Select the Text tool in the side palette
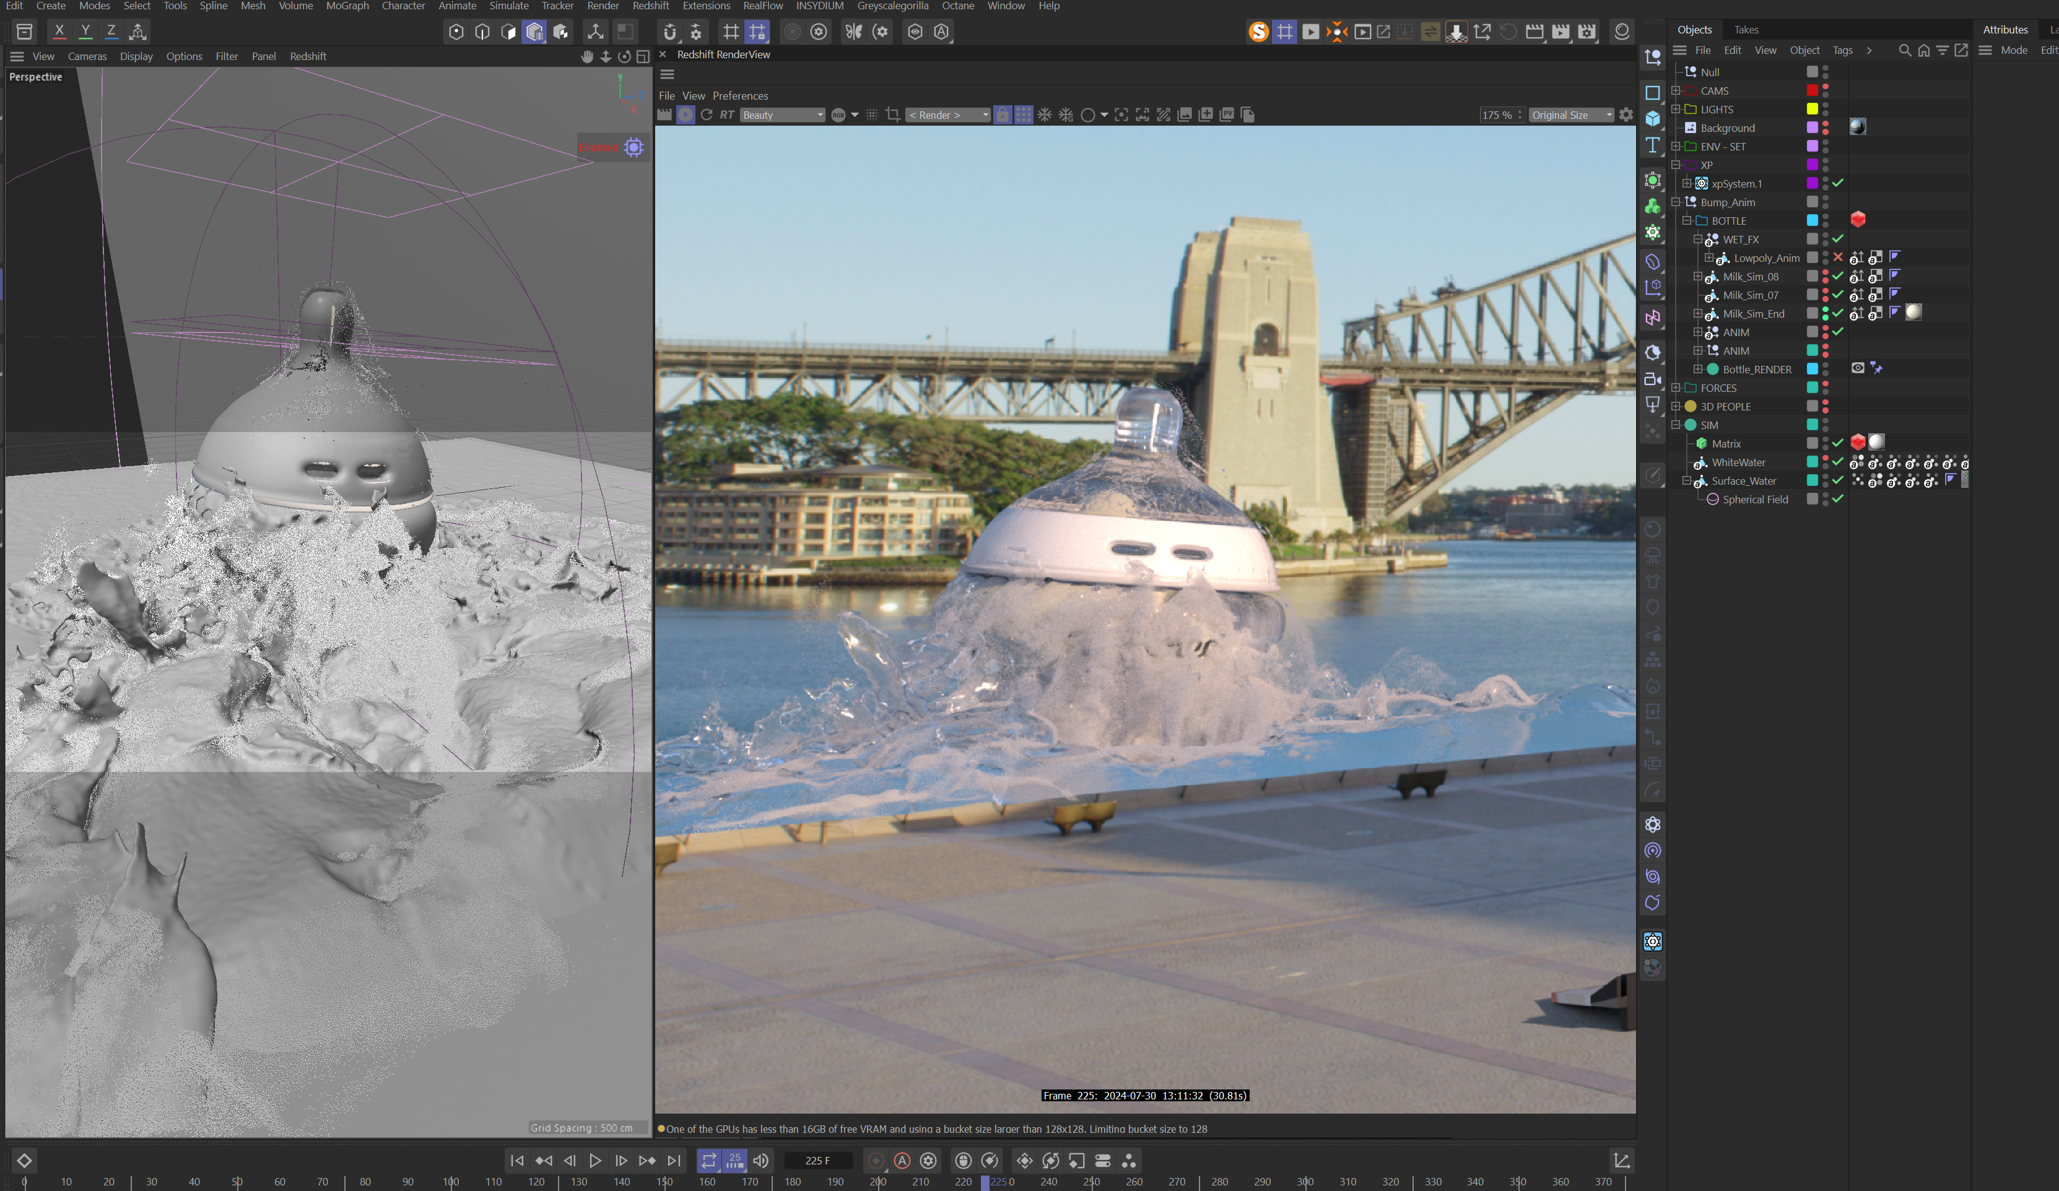The image size is (2059, 1191). [x=1652, y=145]
